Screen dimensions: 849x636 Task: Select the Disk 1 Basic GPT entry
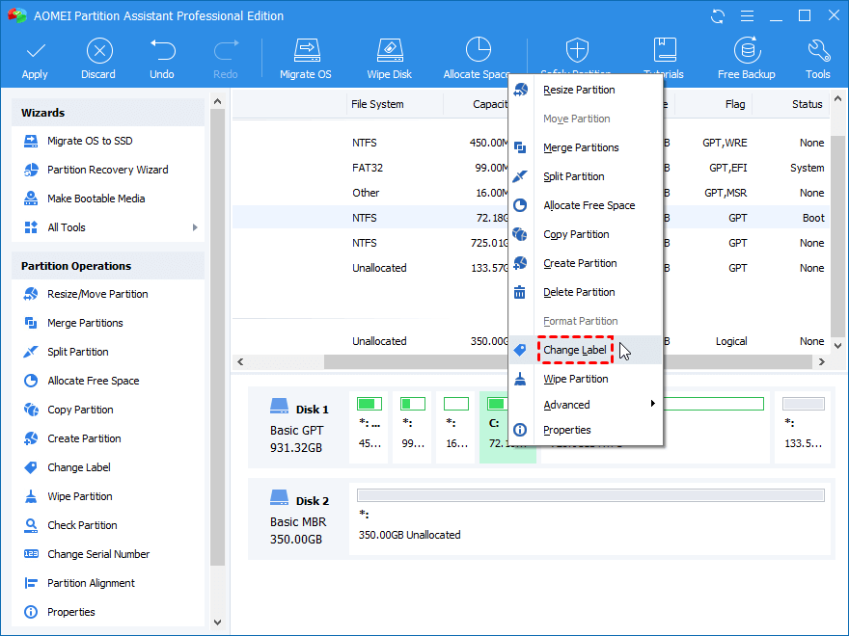point(297,427)
